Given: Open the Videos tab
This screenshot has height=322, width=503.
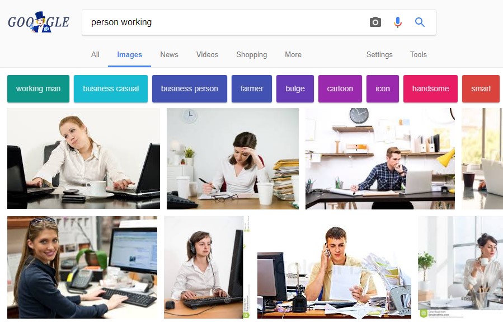Looking at the screenshot, I should 207,54.
